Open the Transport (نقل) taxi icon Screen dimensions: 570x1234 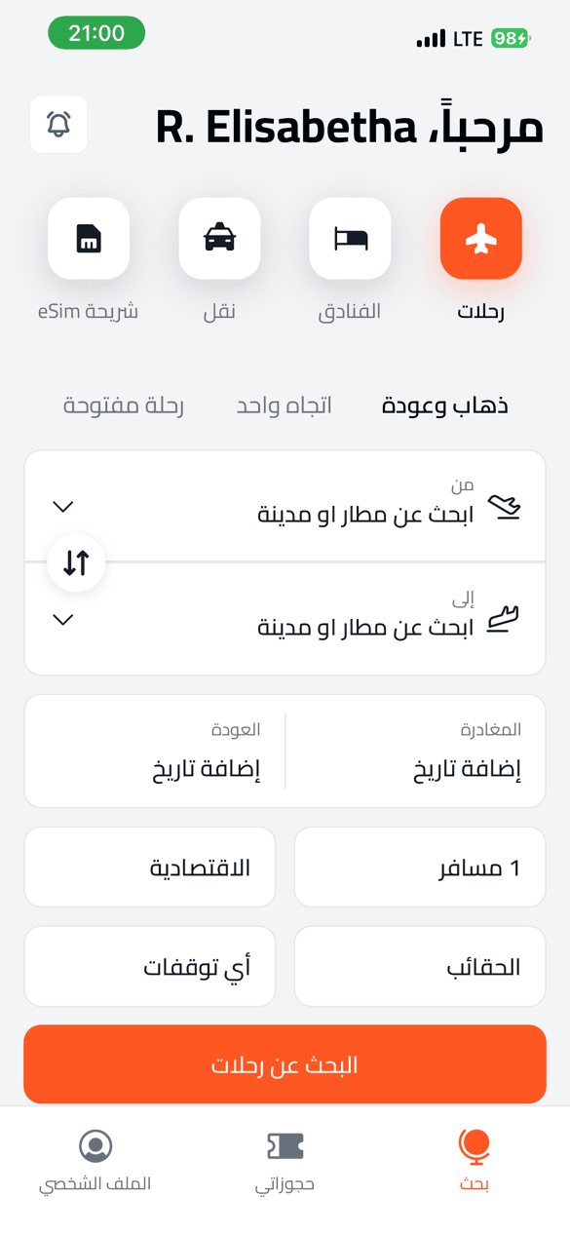(x=219, y=238)
